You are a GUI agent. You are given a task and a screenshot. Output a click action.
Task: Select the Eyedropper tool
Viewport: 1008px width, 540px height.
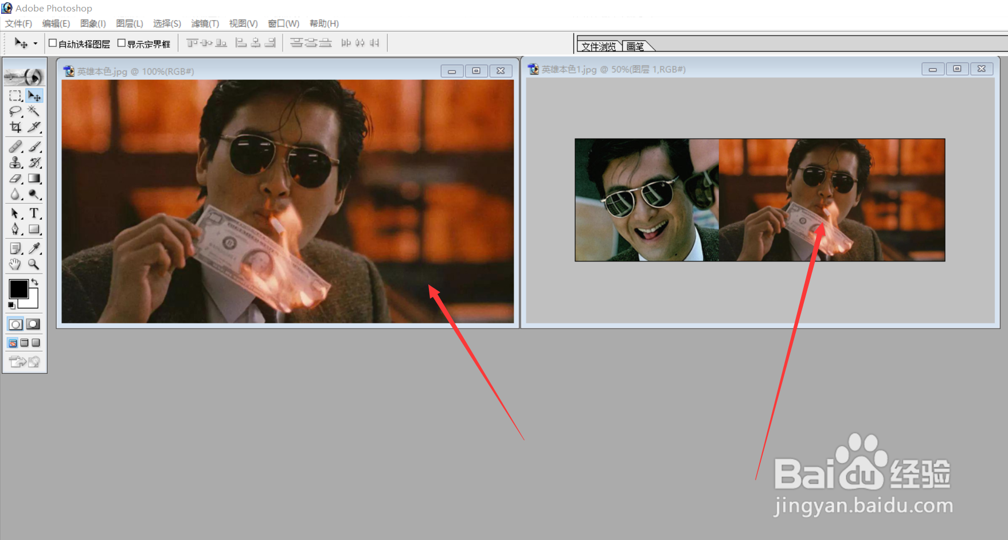[x=34, y=248]
